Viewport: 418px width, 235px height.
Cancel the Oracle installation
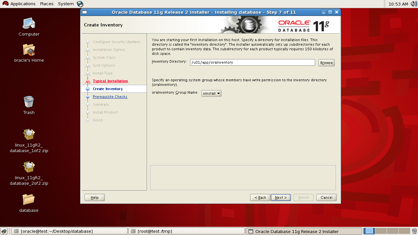[x=327, y=197]
